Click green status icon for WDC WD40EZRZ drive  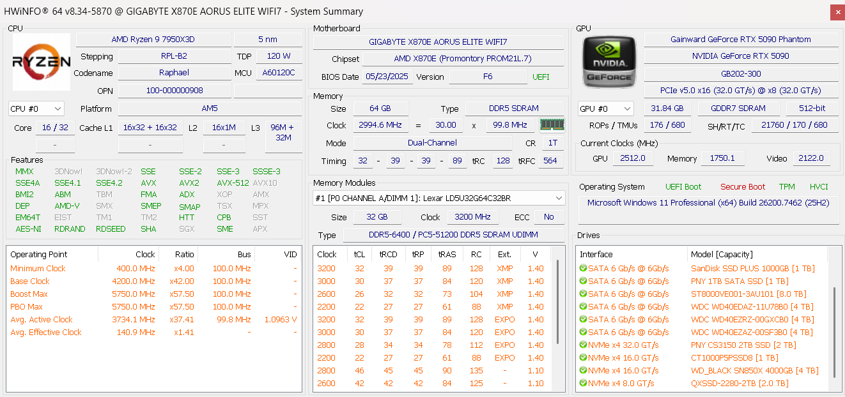click(x=583, y=319)
